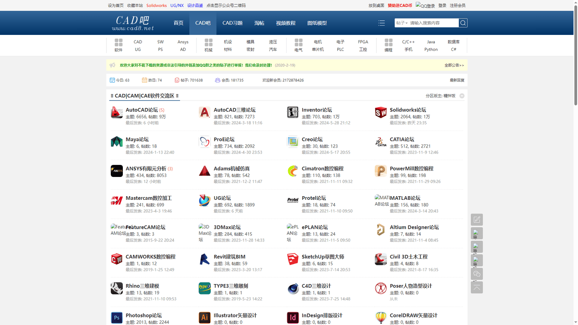The height and width of the screenshot is (325, 578).
Task: Click the PowerMill forum icon
Action: coord(381,171)
